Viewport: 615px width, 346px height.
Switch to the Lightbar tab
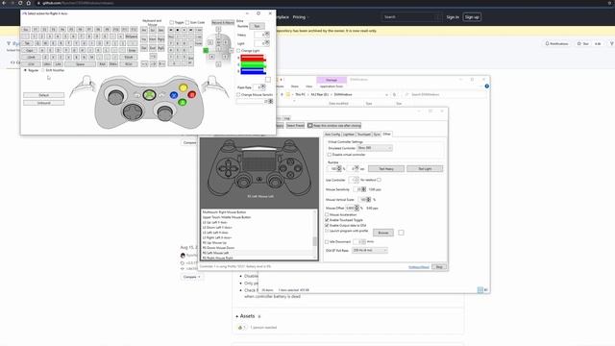click(348, 135)
